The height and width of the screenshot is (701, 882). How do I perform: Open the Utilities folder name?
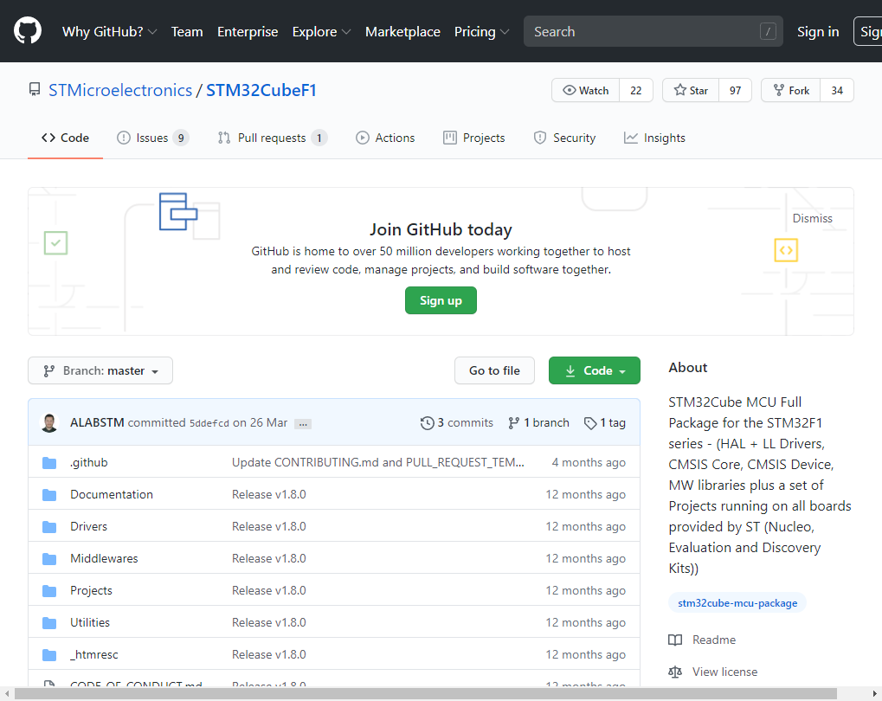tap(90, 623)
